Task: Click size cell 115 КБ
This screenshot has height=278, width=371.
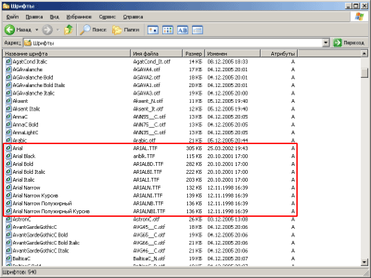Action: click(x=194, y=156)
